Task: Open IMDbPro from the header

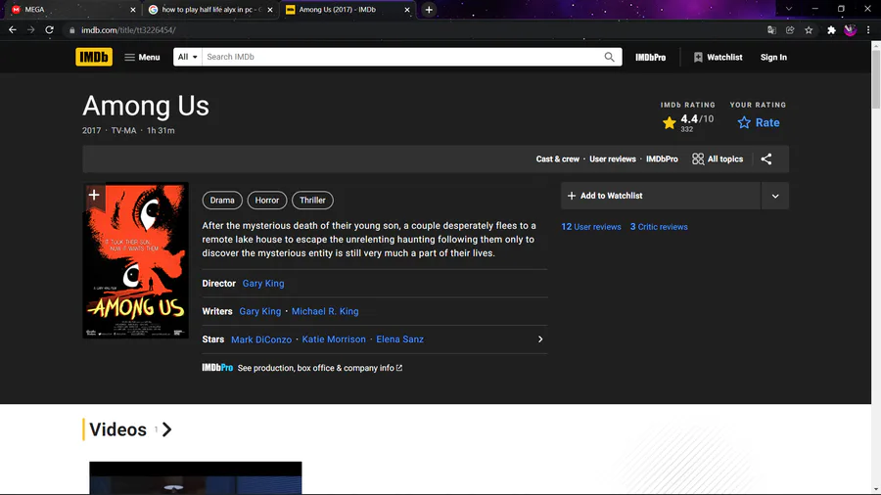Action: pyautogui.click(x=651, y=58)
